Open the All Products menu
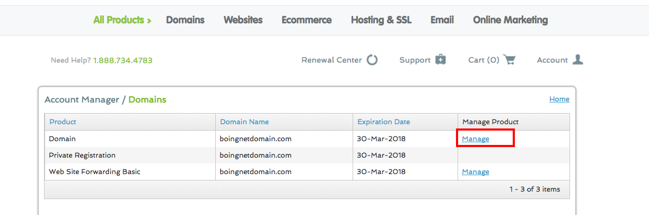 (122, 20)
